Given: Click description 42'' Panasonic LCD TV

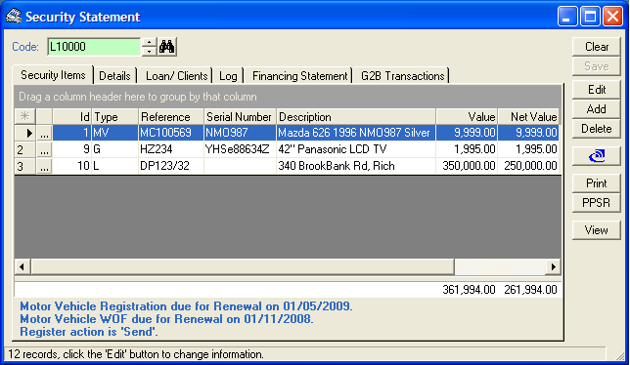Looking at the screenshot, I should point(356,149).
